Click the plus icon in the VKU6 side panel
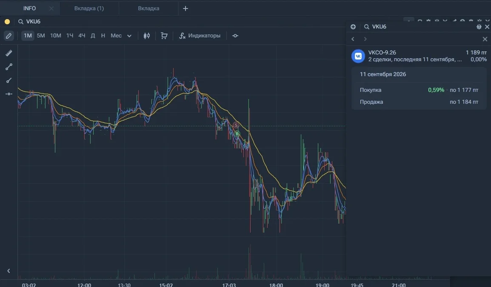The height and width of the screenshot is (287, 491). (353, 27)
